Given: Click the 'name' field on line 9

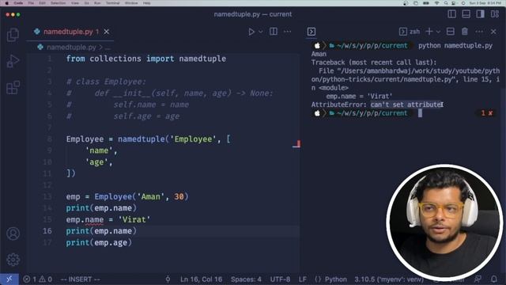Looking at the screenshot, I should (99, 150).
